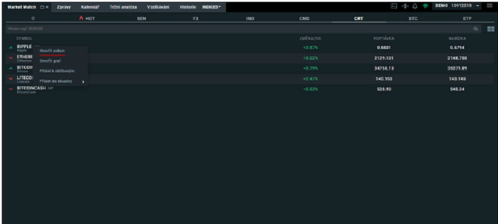Viewport: 498px width, 224px height.
Task: Open the IND category tab
Action: point(250,19)
